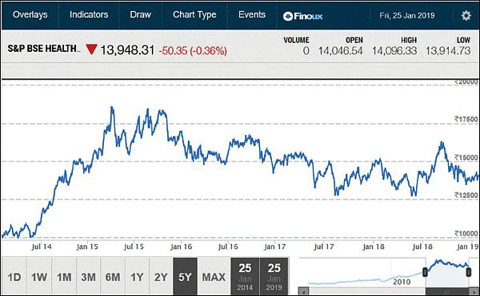Image resolution: width=480 pixels, height=296 pixels.
Task: Open the settings gear icon
Action: (466, 15)
